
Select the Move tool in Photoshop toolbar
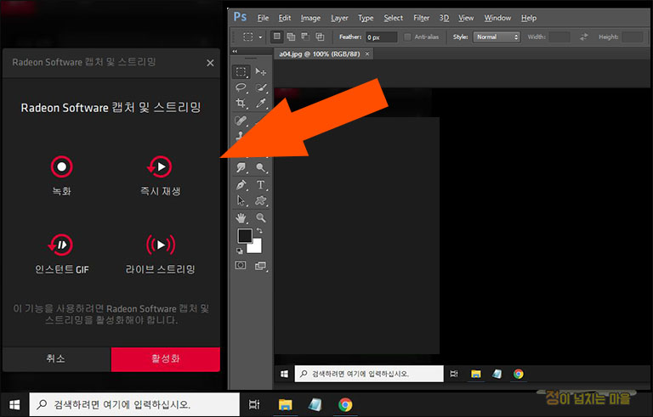(x=261, y=71)
